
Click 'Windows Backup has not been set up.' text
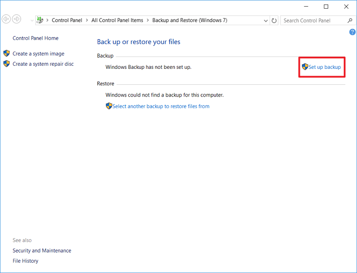point(148,67)
